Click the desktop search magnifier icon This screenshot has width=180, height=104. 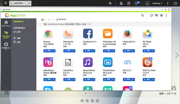[110, 3]
